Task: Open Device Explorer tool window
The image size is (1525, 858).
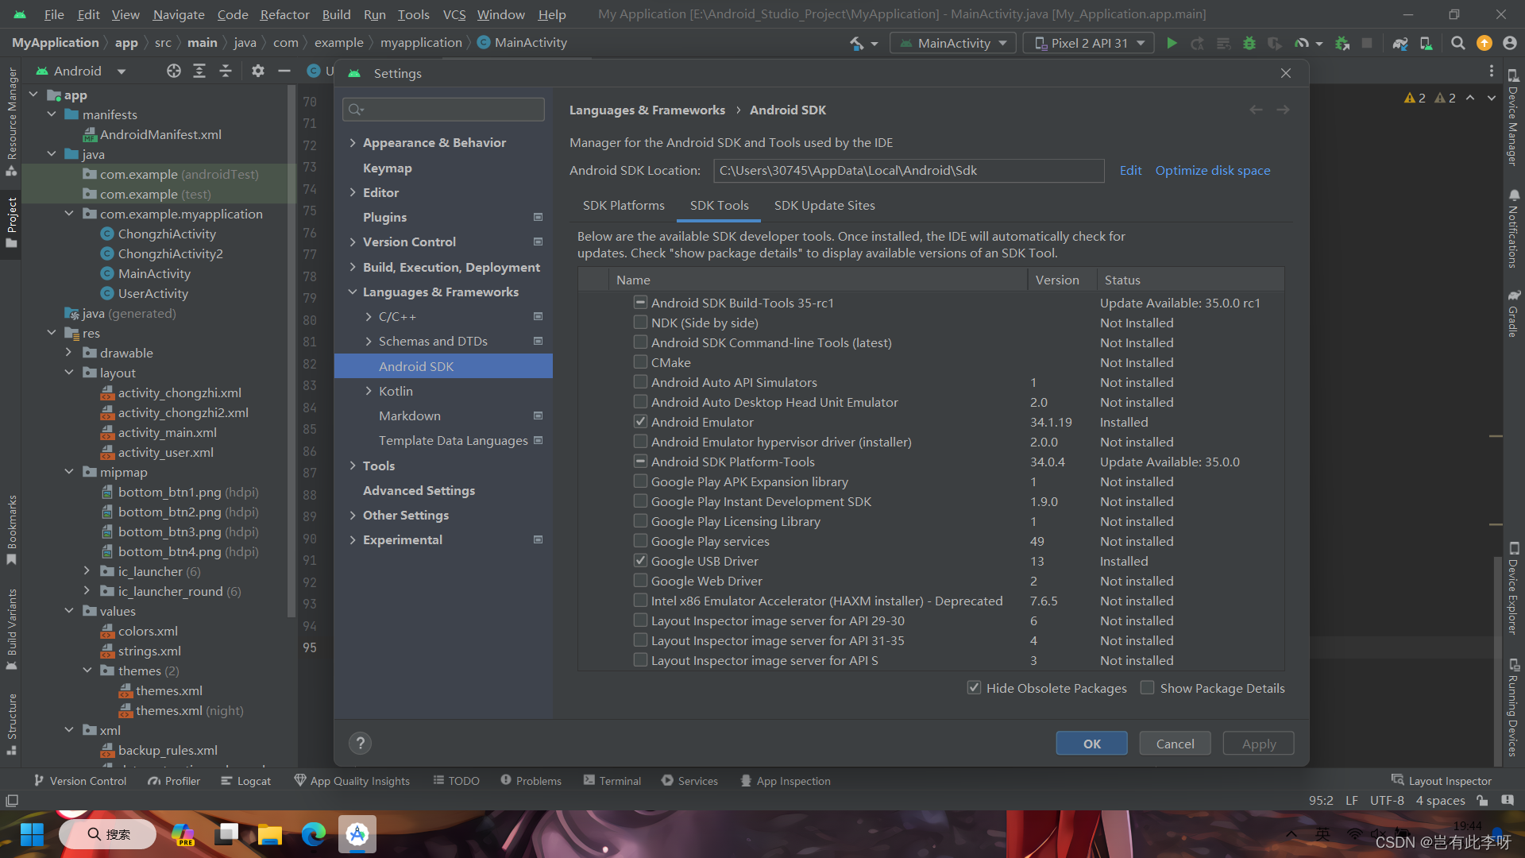Action: [1513, 588]
